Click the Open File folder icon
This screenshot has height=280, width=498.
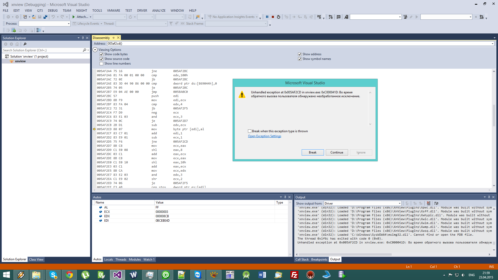click(34, 17)
